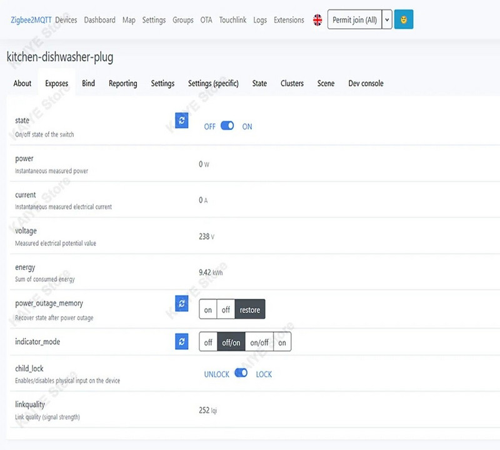Click the smiley theme icon button
This screenshot has width=500, height=450.
pyautogui.click(x=404, y=20)
